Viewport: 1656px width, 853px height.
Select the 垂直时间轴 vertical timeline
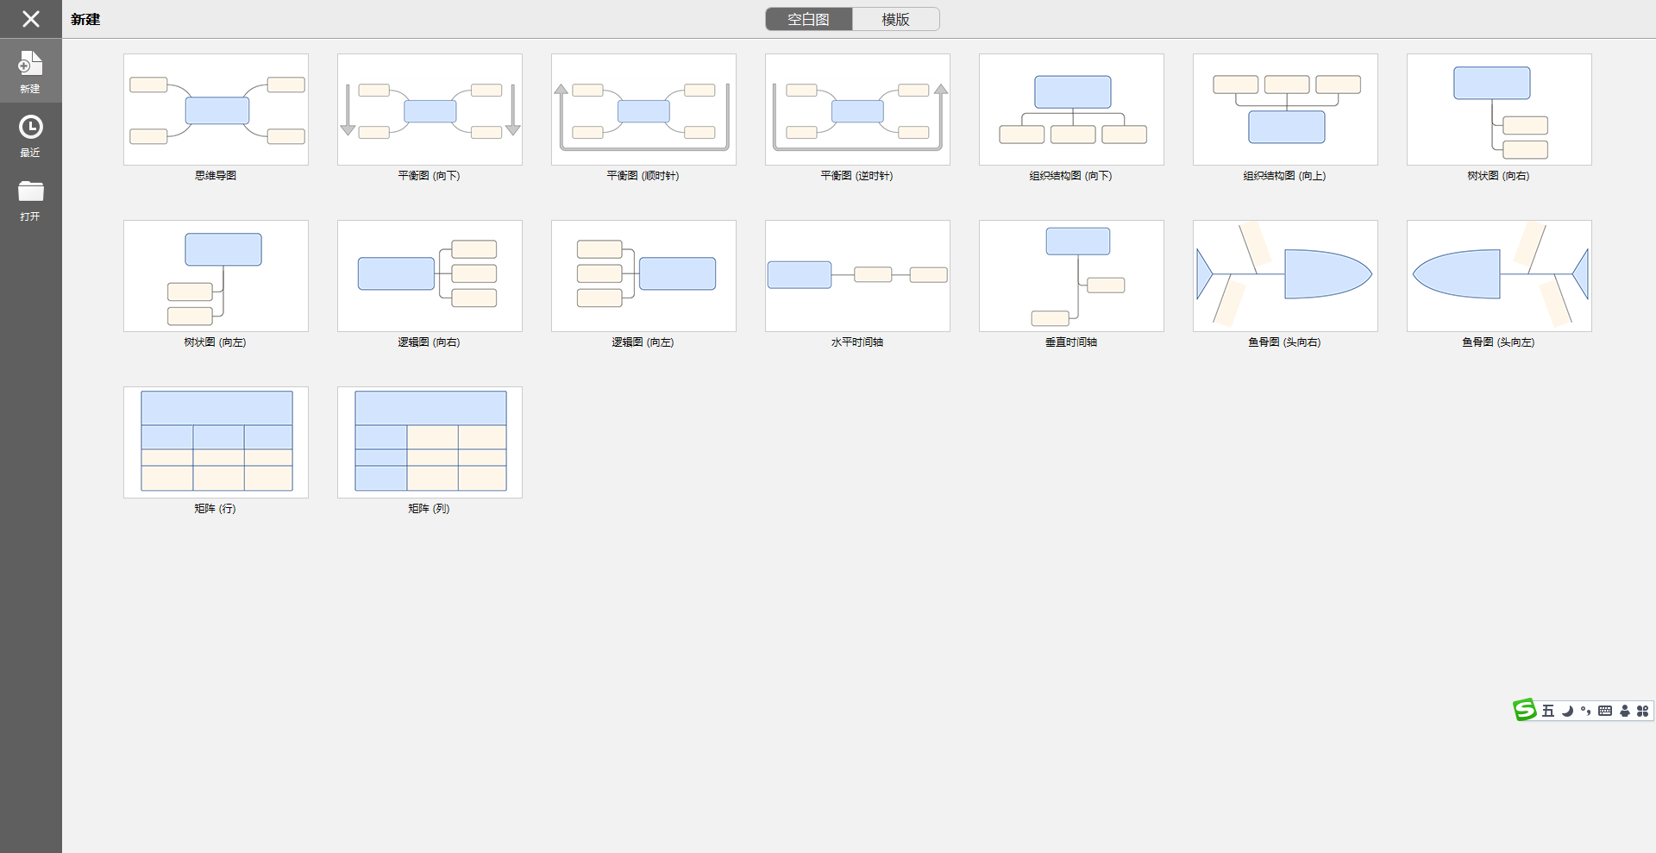[1071, 276]
